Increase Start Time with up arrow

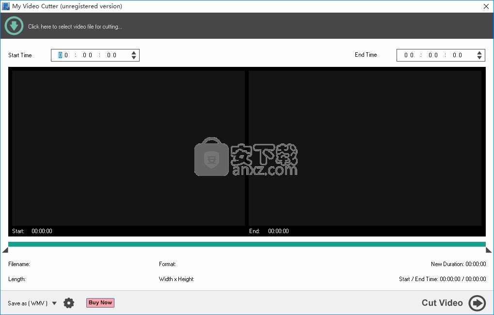(x=134, y=53)
